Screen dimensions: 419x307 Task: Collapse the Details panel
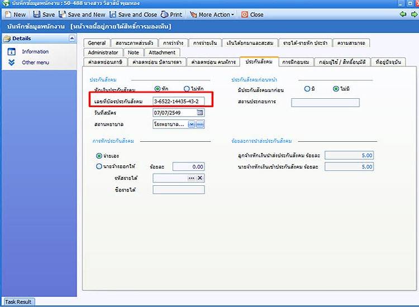click(x=72, y=39)
